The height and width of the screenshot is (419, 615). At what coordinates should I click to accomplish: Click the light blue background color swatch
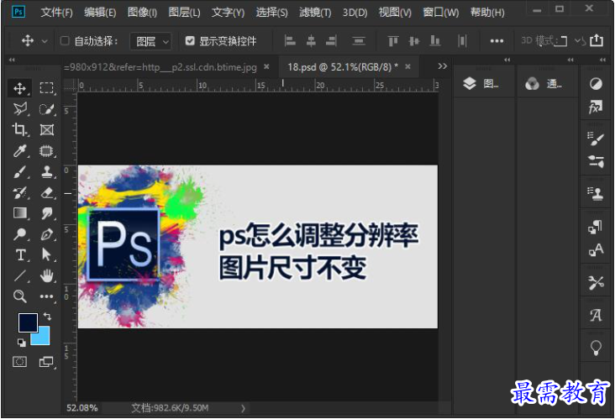(x=43, y=338)
